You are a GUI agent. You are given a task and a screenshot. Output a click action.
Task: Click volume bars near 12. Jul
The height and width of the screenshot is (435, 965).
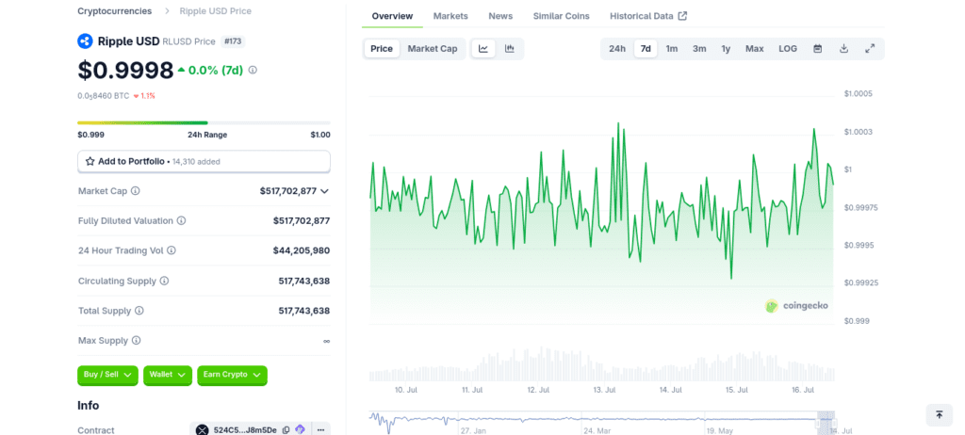[539, 365]
